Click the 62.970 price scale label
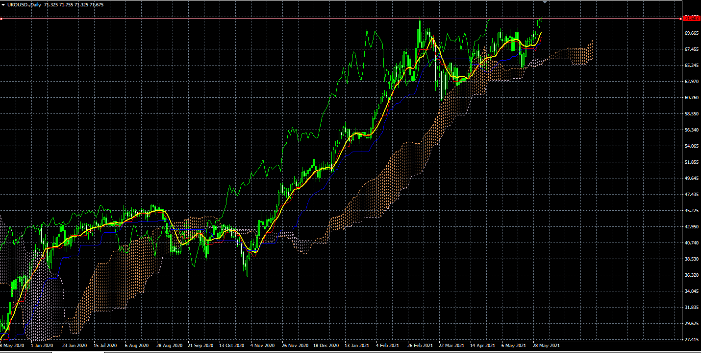Image resolution: width=701 pixels, height=353 pixels. coord(691,82)
